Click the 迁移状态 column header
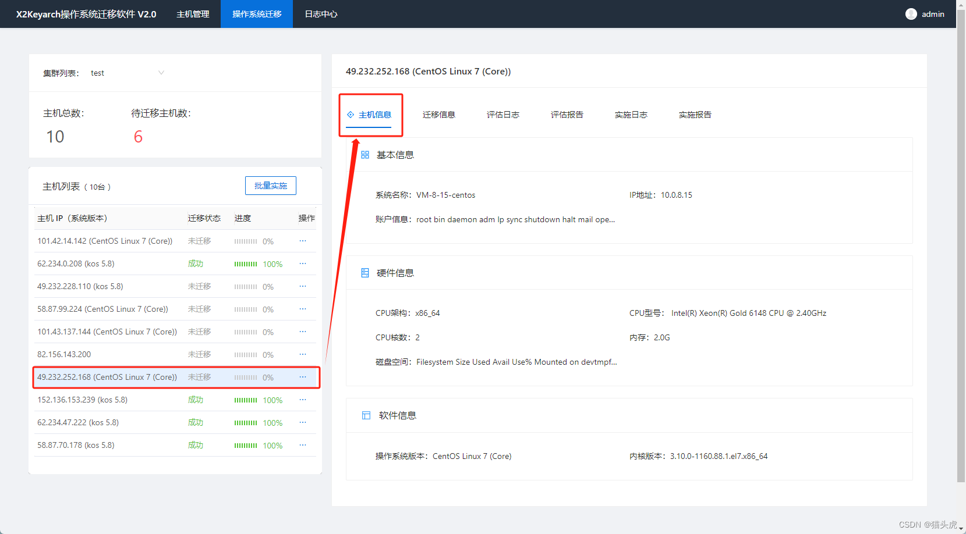This screenshot has width=966, height=534. pyautogui.click(x=204, y=218)
